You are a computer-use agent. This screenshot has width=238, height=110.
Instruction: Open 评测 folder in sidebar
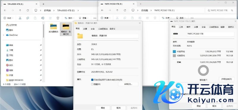click(10, 75)
